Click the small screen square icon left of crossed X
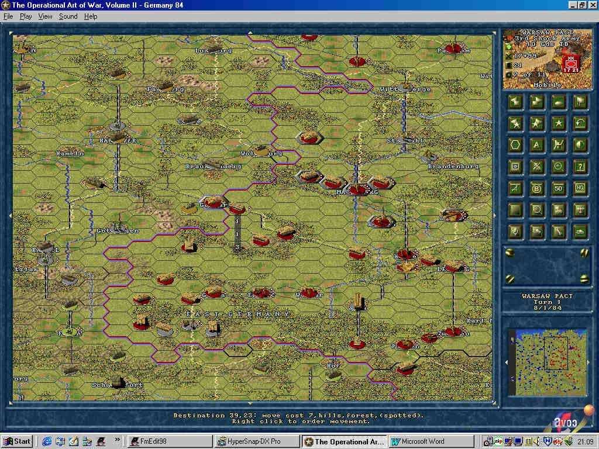Viewport: 599px width, 449px height. click(515, 167)
